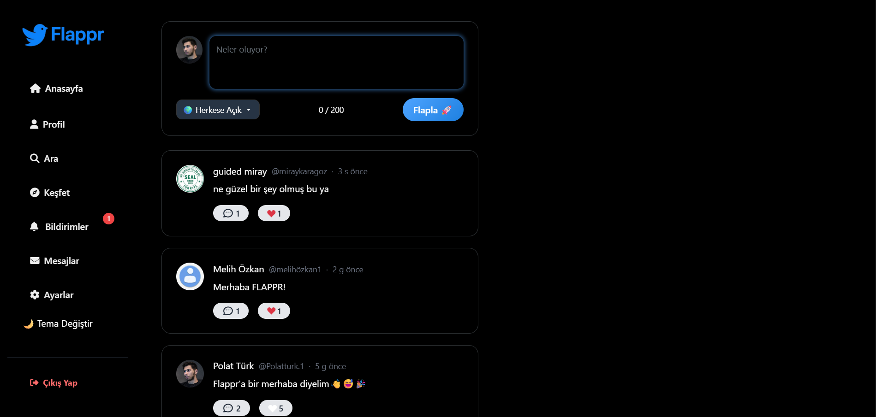876x417 pixels.
Task: Open comments on guided miray's post
Action: 231,213
